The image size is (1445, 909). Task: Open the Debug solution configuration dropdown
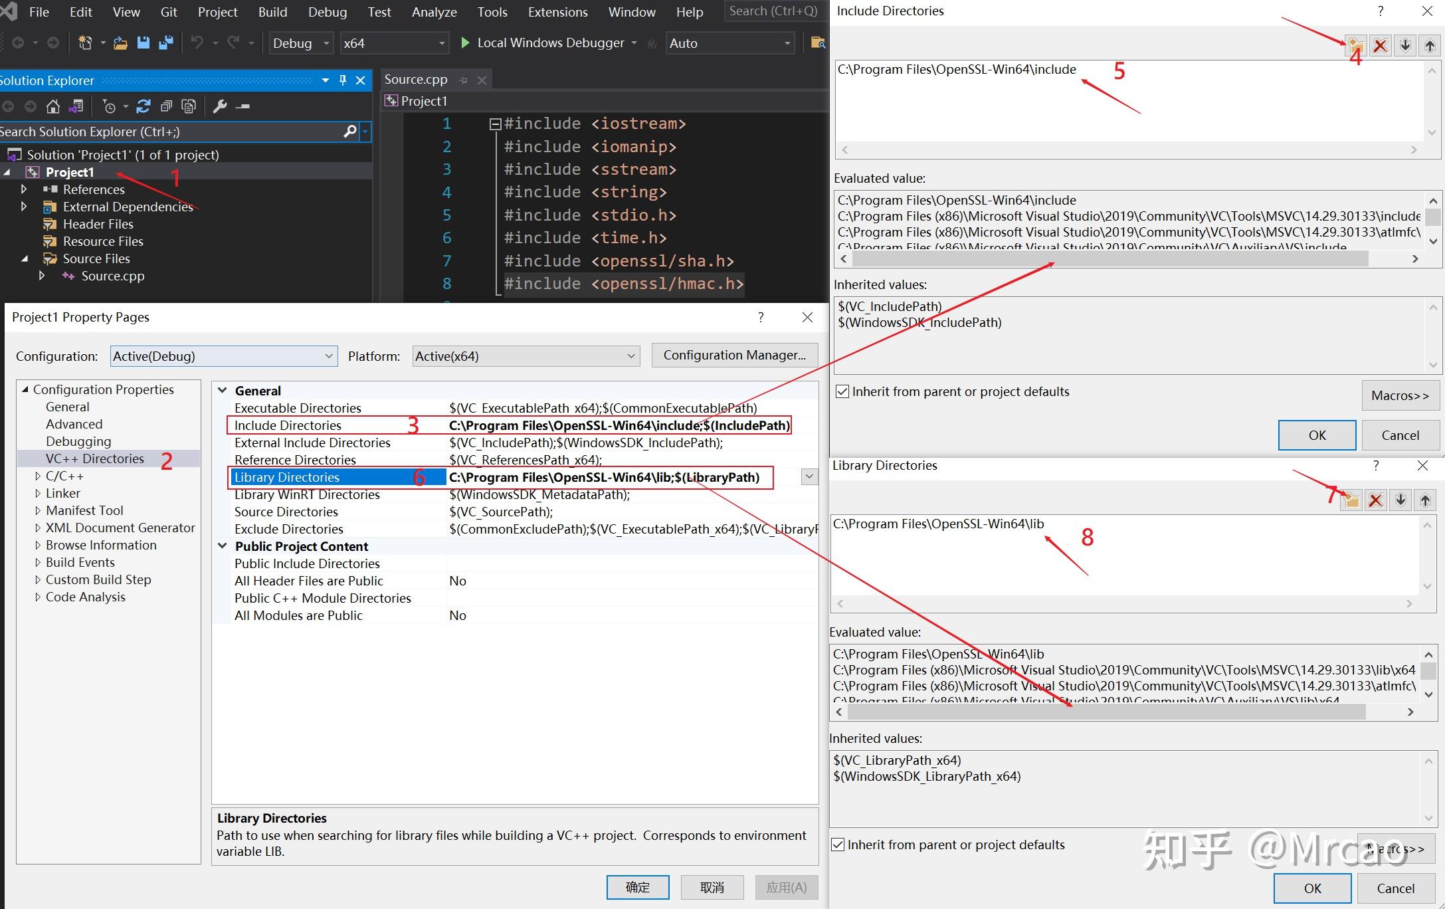coord(301,43)
